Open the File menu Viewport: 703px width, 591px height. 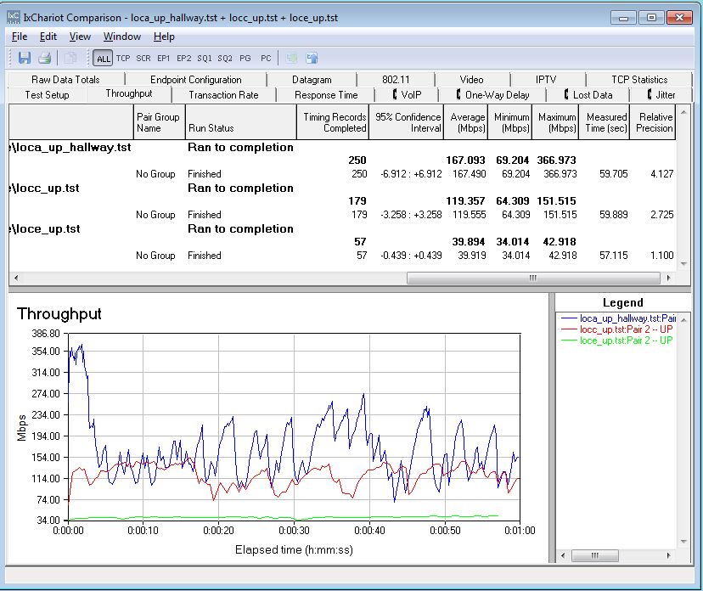20,37
